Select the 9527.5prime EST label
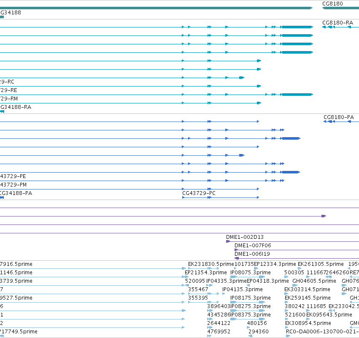The image size is (359, 338). (x=16, y=298)
